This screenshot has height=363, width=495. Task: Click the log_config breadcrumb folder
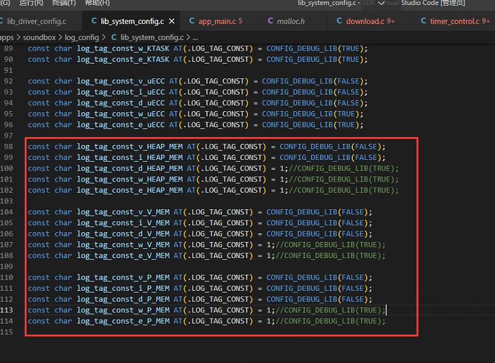pos(82,37)
